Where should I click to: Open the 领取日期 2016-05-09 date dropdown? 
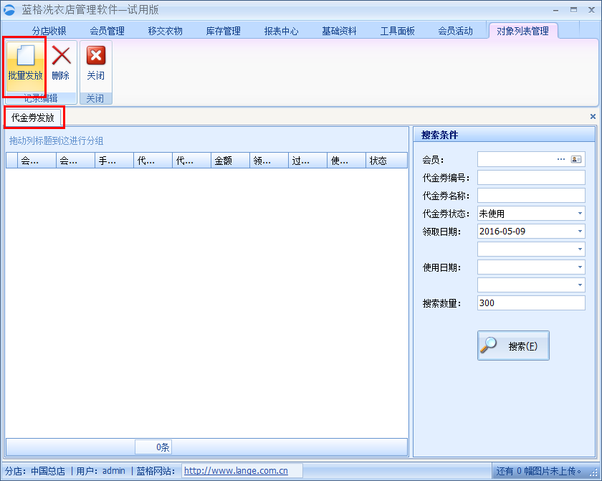click(580, 231)
